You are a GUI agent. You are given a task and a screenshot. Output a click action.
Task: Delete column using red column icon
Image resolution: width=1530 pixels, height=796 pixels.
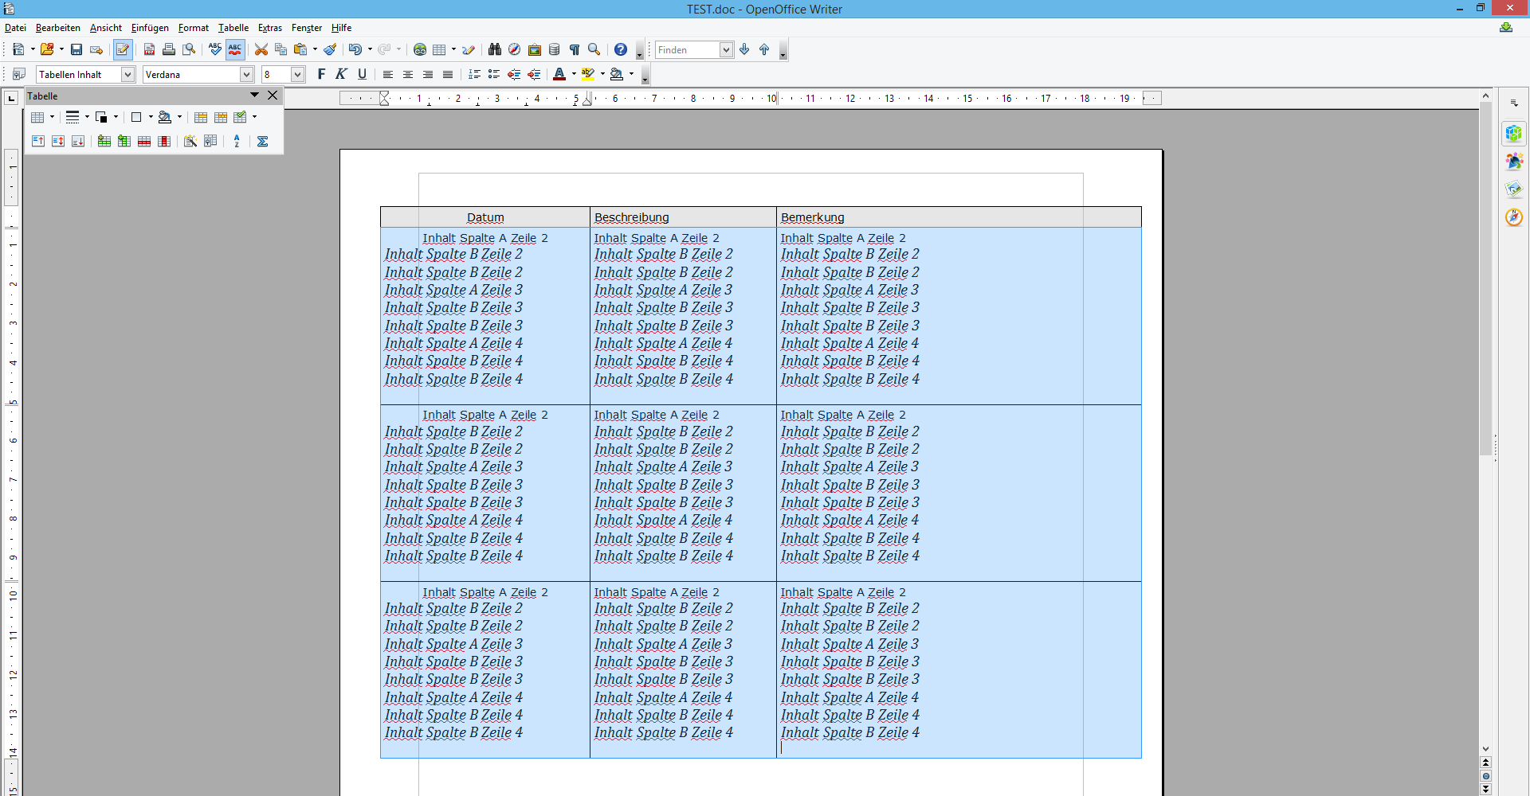click(164, 141)
